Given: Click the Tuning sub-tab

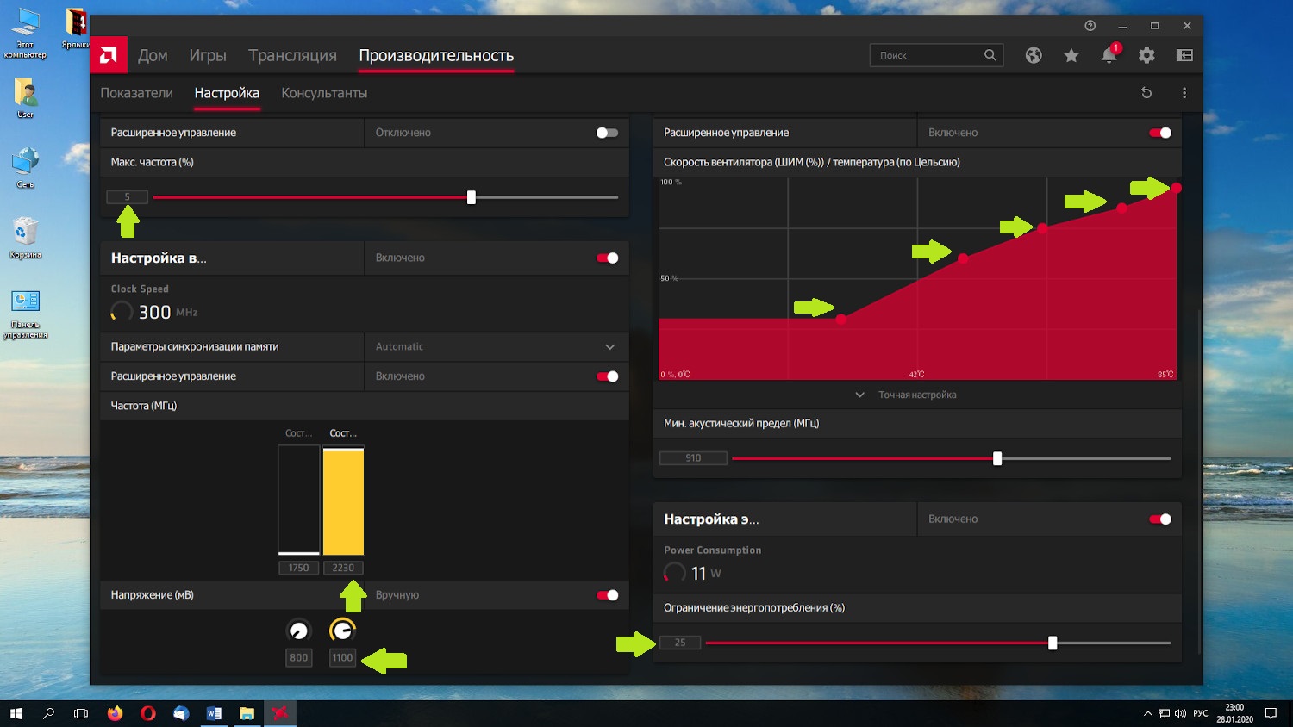Looking at the screenshot, I should (227, 93).
